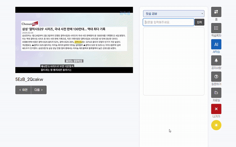Screen dimensions: 236x147
Task: Go to next with 다음 button
Action: click(39, 90)
